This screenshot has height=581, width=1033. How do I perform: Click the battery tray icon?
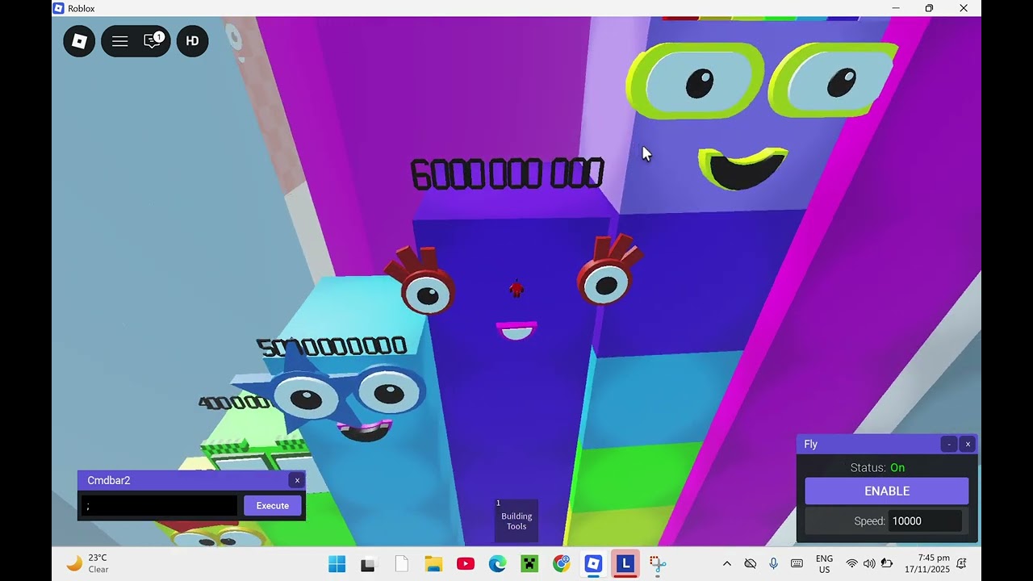point(887,564)
